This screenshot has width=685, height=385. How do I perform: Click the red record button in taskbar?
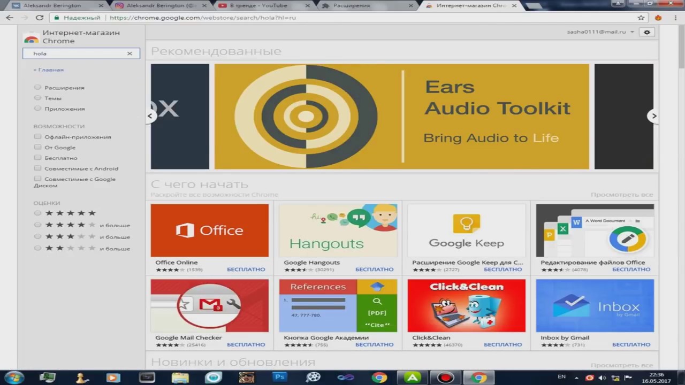445,378
